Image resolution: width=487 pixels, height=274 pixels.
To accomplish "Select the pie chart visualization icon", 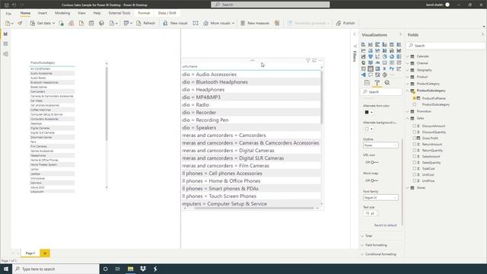I will (384, 56).
